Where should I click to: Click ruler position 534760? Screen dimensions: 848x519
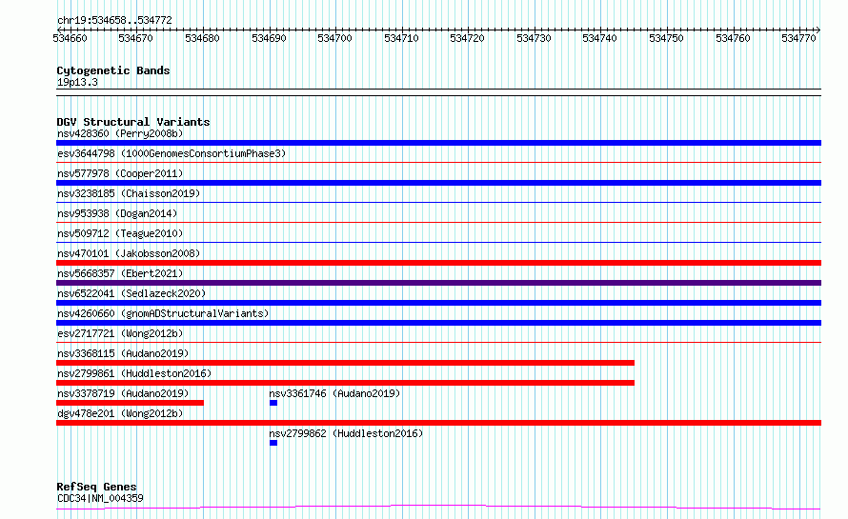pyautogui.click(x=733, y=38)
